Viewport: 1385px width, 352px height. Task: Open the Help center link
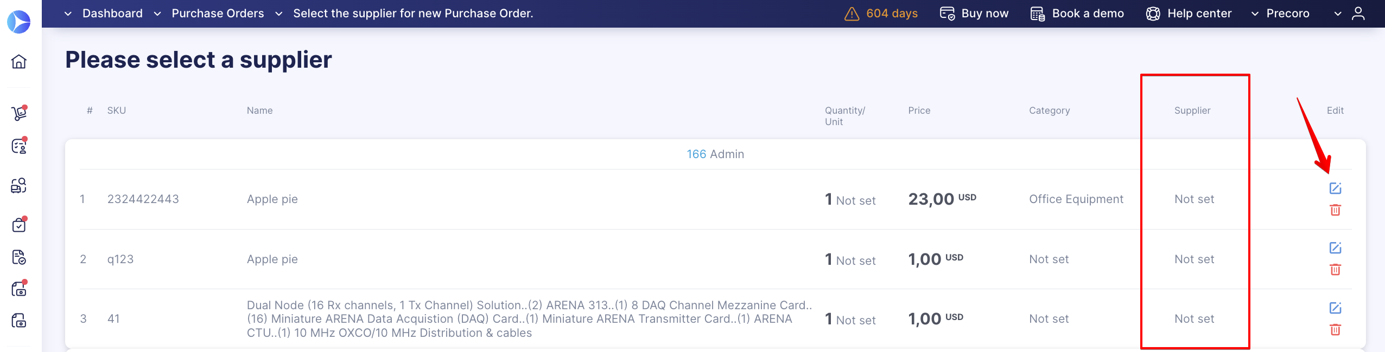(x=1189, y=14)
